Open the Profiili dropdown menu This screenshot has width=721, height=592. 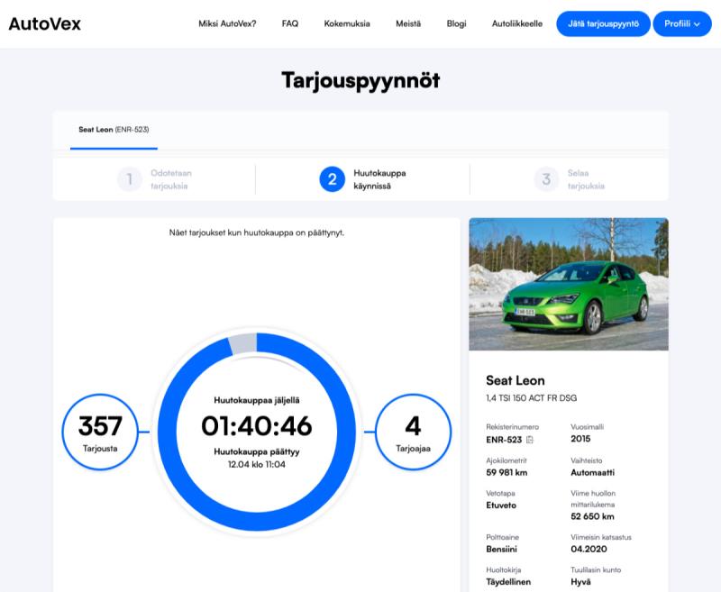[x=681, y=23]
